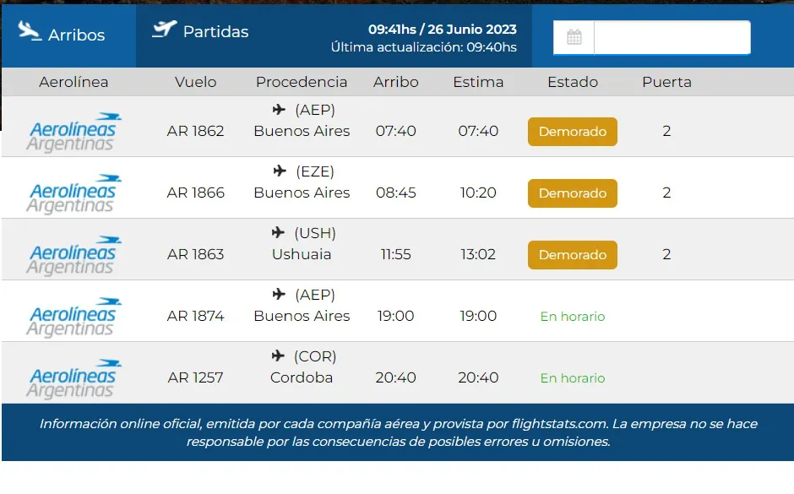
Task: Switch to the Arribos tab
Action: click(69, 35)
